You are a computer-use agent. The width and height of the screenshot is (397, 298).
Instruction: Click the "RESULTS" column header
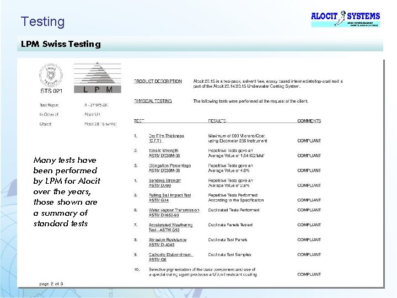(x=217, y=121)
